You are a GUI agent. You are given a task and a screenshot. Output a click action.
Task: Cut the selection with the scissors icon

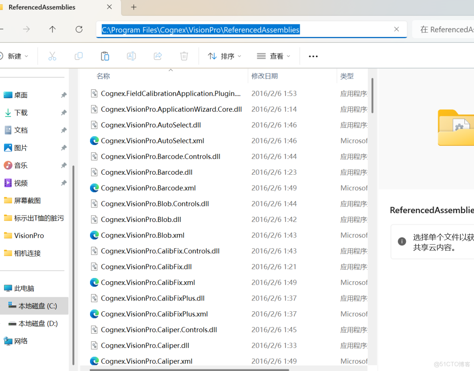tap(52, 56)
